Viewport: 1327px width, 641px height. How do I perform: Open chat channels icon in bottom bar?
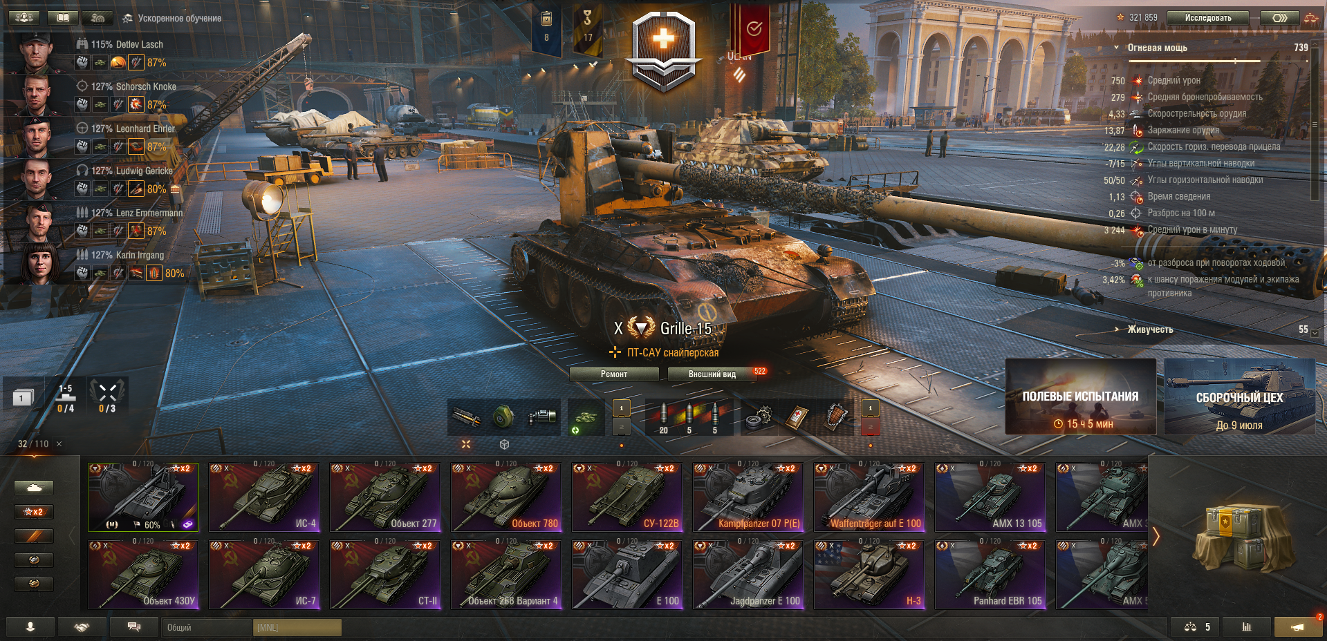tap(134, 626)
